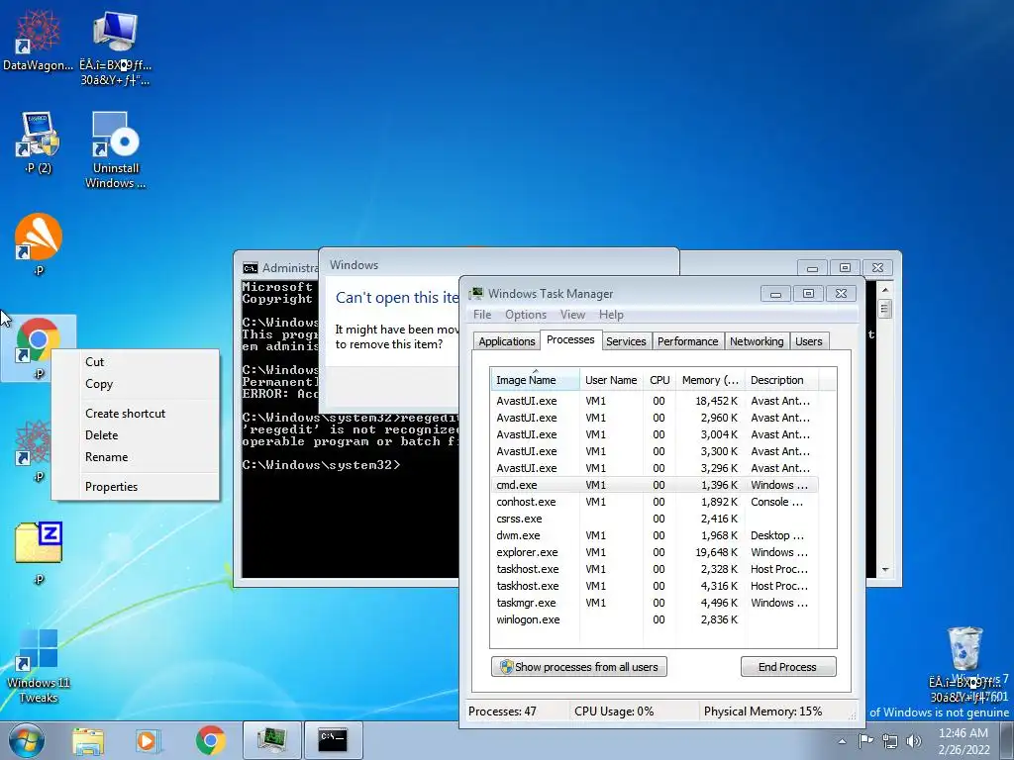
Task: Restore down the Task Manager window
Action: 808,293
